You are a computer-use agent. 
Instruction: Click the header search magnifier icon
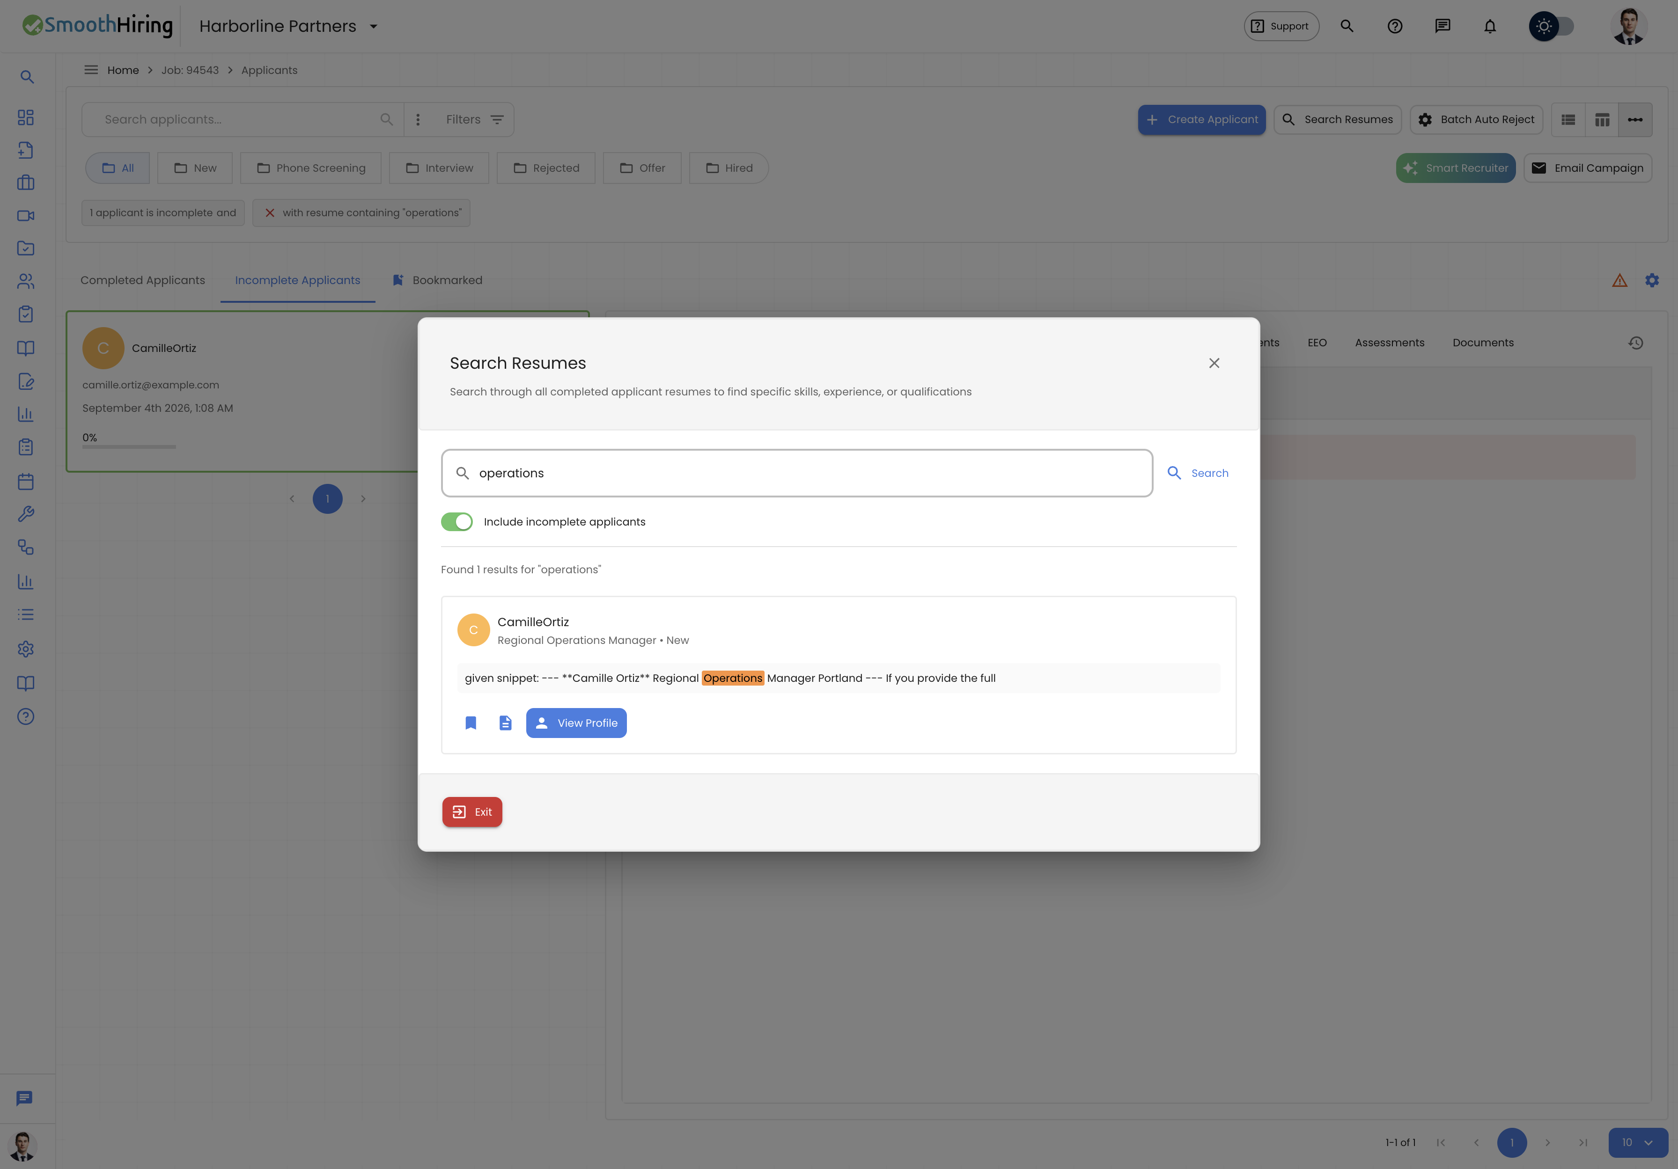point(1347,26)
